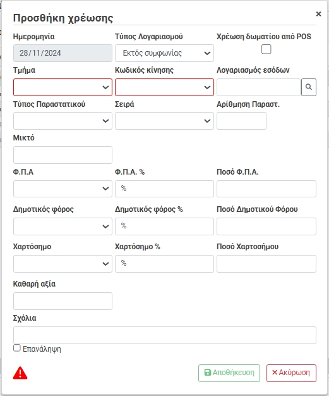329x396 pixels.
Task: Toggle the Επανάληψη checkbox
Action: [x=17, y=348]
